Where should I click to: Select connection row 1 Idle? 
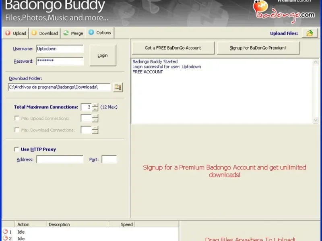90,232
